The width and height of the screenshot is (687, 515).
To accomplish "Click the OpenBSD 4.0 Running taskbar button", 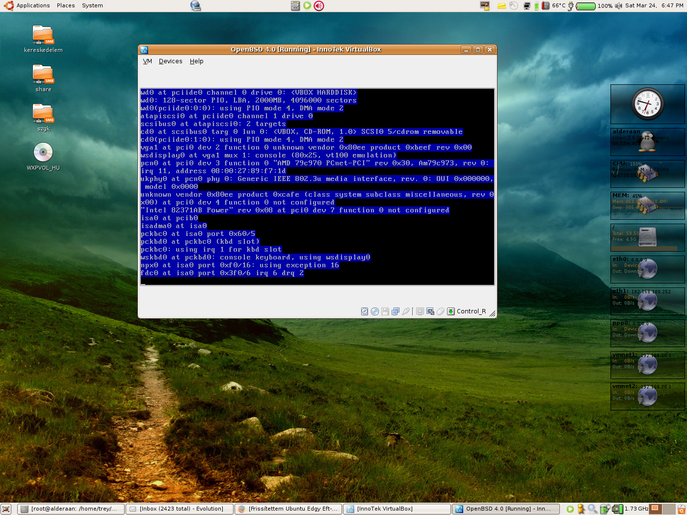I will point(505,509).
